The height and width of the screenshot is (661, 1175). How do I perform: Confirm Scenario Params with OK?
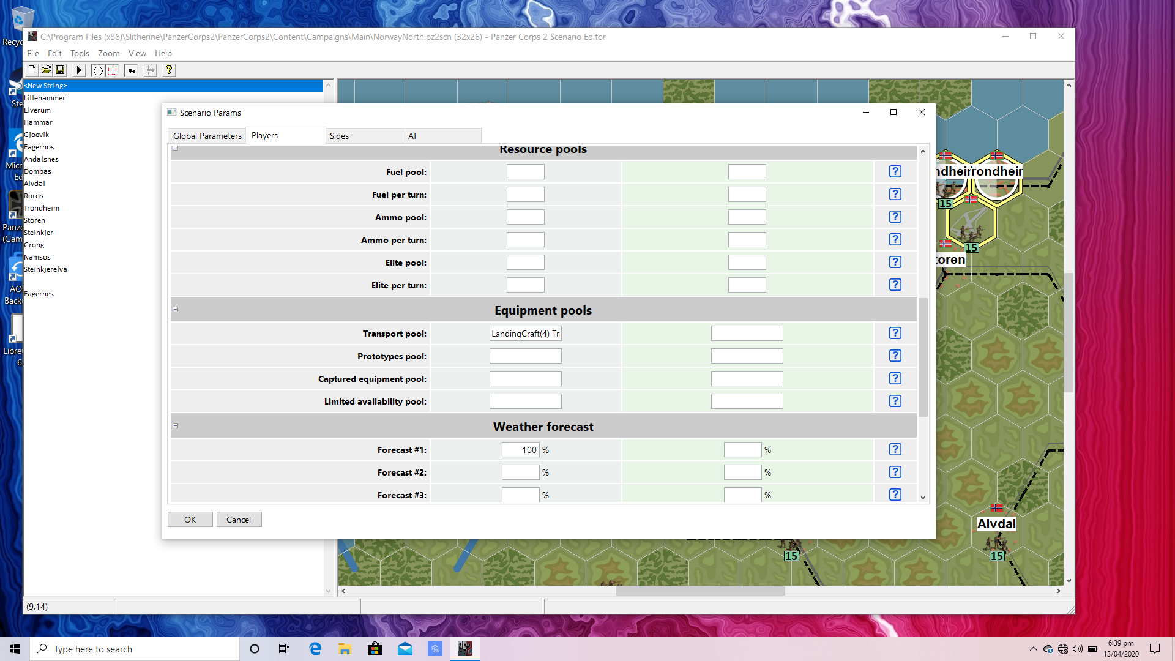pos(190,520)
